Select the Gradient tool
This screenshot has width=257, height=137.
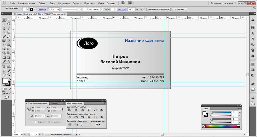pos(9,58)
